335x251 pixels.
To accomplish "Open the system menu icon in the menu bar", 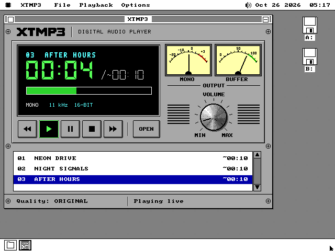I will point(8,5).
